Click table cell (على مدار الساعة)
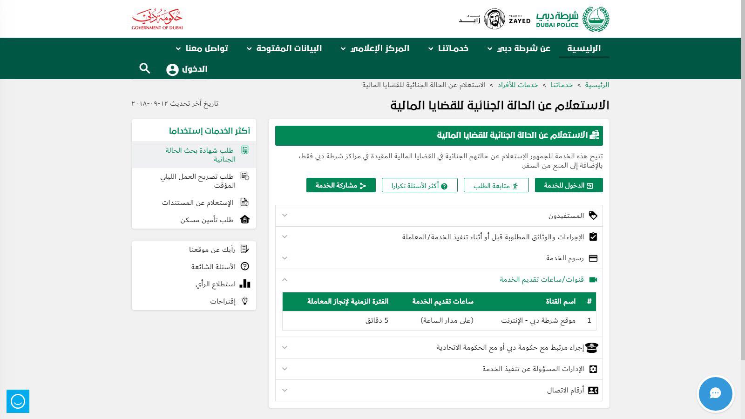This screenshot has width=745, height=419. pos(447,320)
